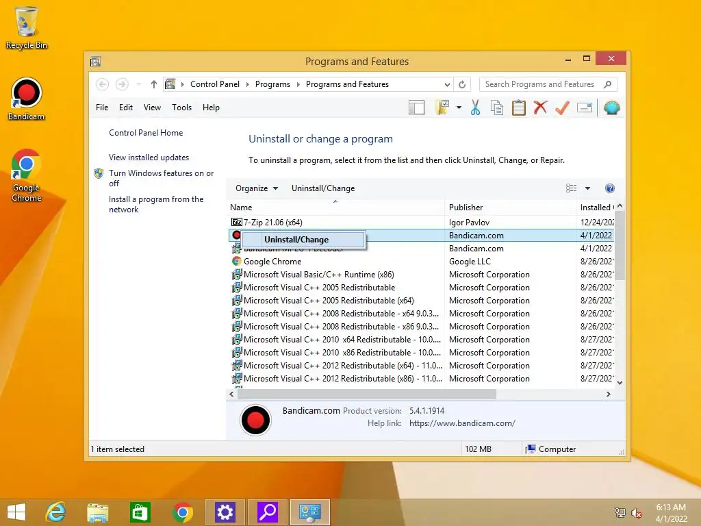Screen dimensions: 701x526
Task: Click the Publisher column header
Action: pyautogui.click(x=511, y=207)
